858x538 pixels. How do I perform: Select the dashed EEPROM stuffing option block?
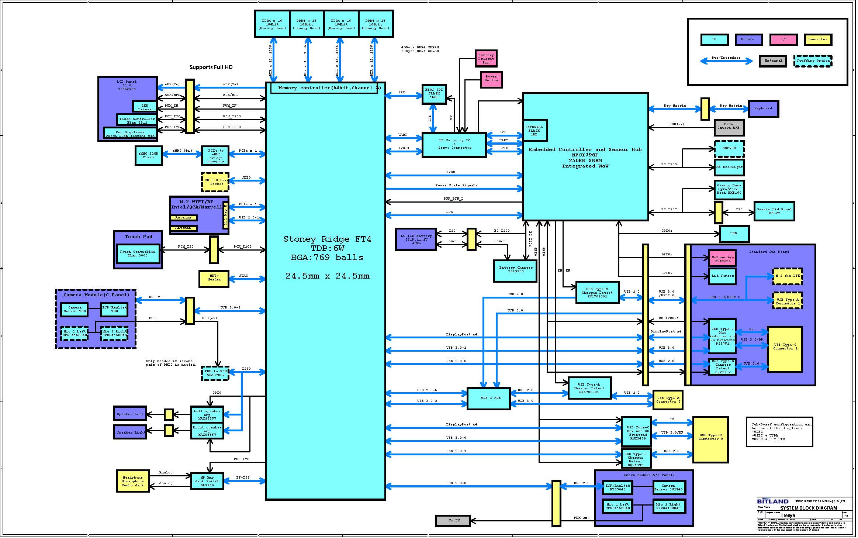(x=729, y=148)
